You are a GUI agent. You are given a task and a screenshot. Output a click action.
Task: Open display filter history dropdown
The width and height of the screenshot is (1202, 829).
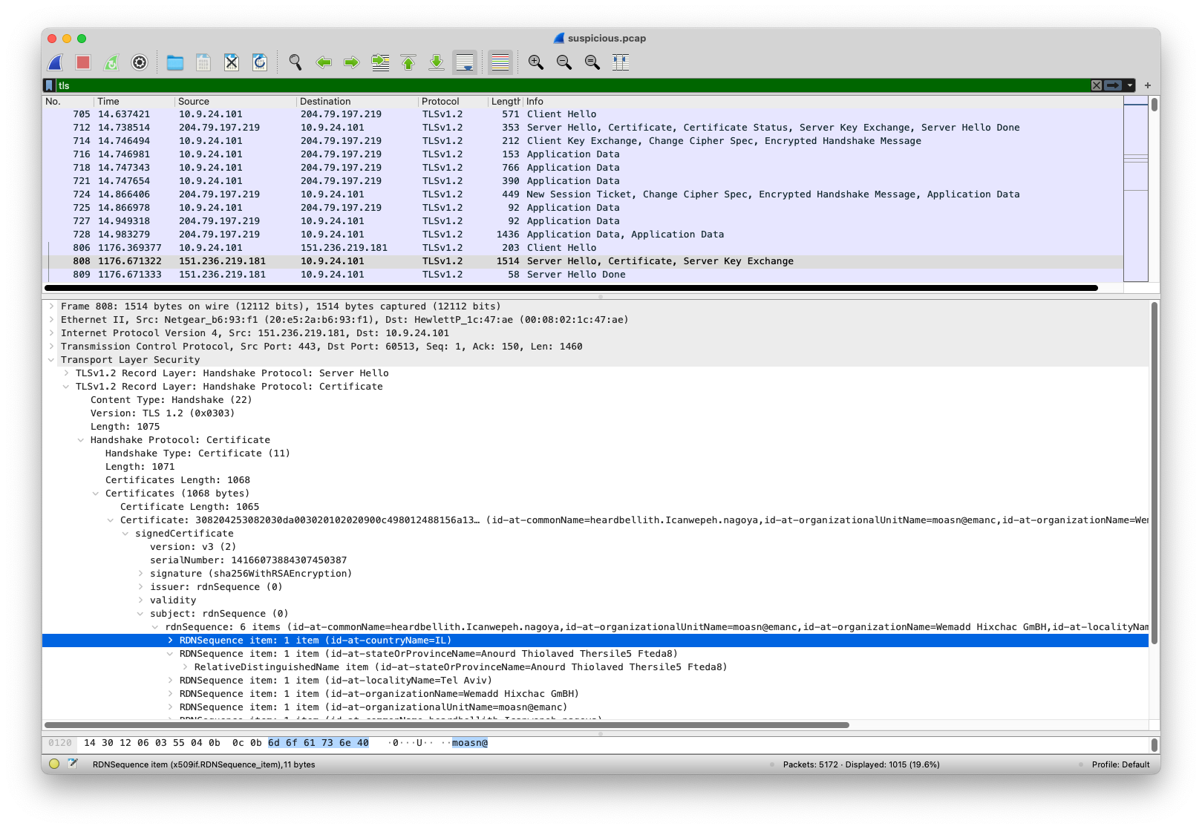pos(1130,85)
